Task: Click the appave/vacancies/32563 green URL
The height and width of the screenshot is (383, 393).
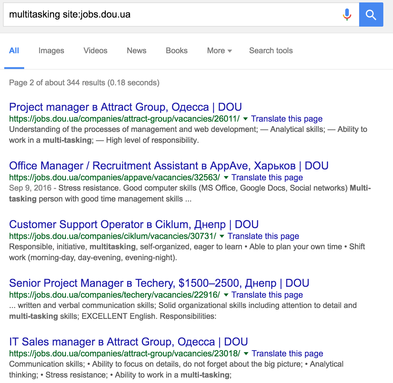Action: click(115, 178)
